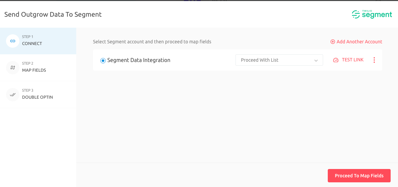Open Step 3 Double Optin
Viewport: 398px width, 187px height.
[38, 95]
